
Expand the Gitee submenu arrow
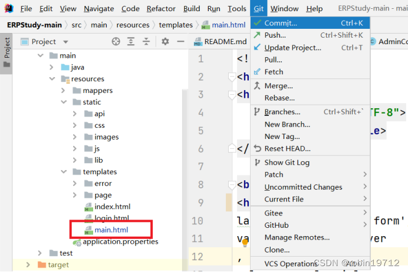coord(365,213)
